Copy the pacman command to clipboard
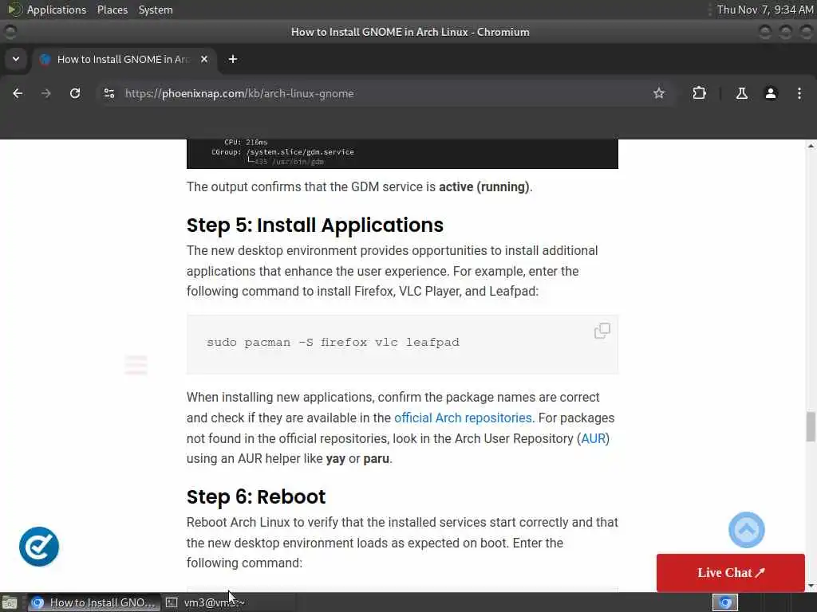This screenshot has width=817, height=612. [602, 331]
